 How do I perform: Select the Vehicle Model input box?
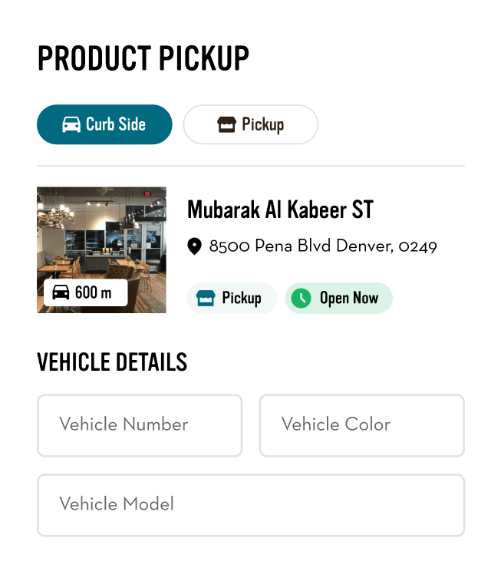click(250, 504)
